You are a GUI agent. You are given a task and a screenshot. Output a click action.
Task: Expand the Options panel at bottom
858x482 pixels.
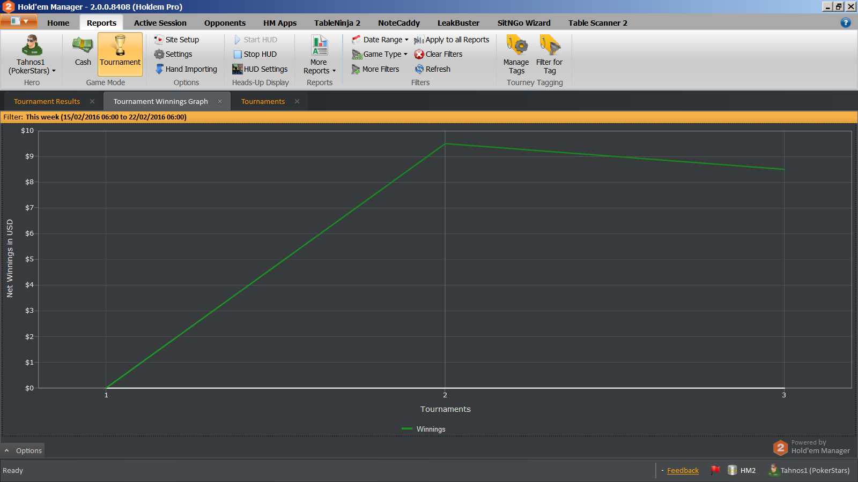point(23,450)
